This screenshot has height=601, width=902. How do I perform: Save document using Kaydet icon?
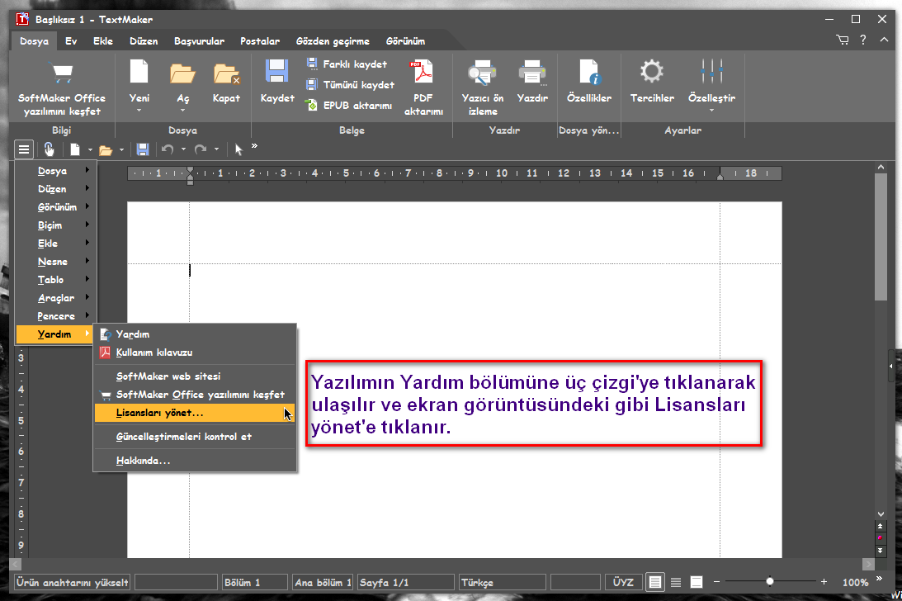276,73
